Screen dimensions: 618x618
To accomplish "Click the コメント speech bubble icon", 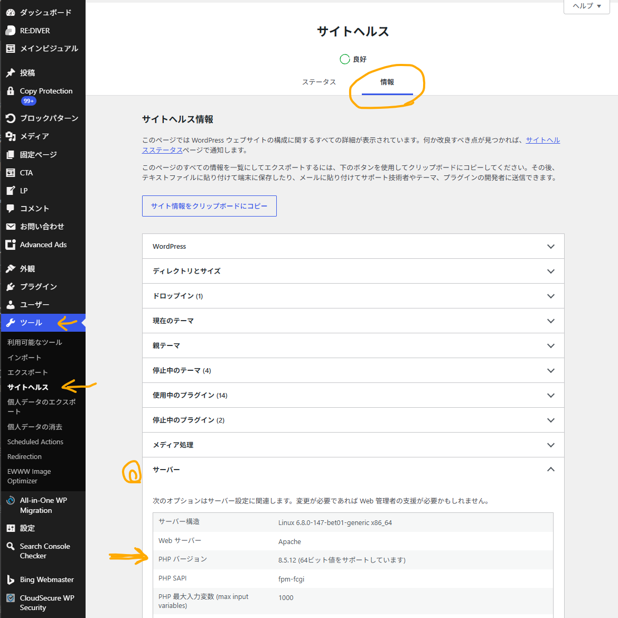I will (11, 209).
